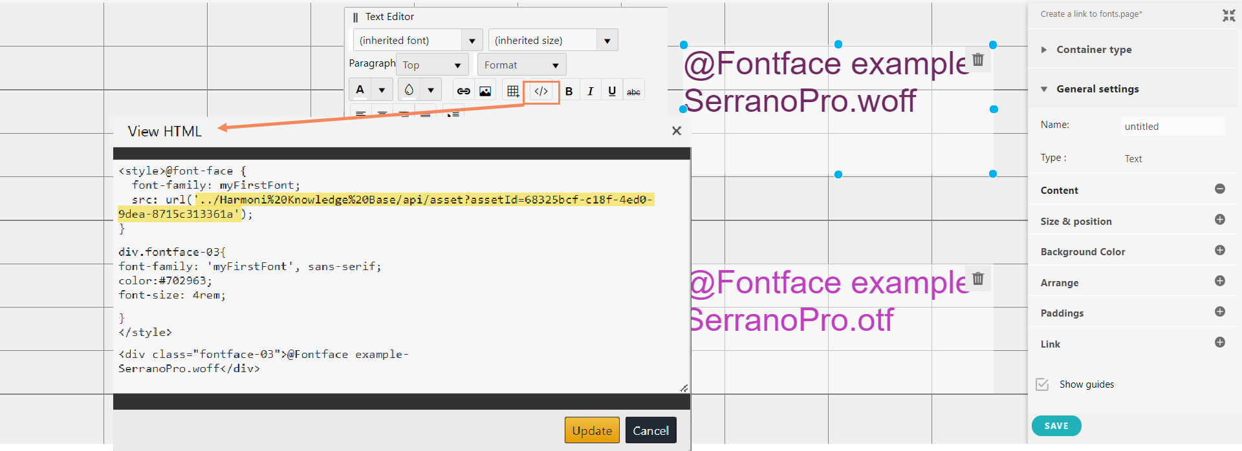Open the text color dropdown arrow
The height and width of the screenshot is (451, 1242).
tap(382, 90)
